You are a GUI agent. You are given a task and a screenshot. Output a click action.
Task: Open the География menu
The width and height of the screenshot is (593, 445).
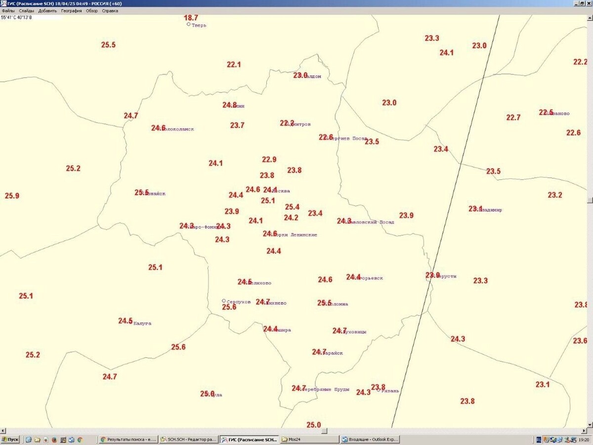click(x=72, y=10)
